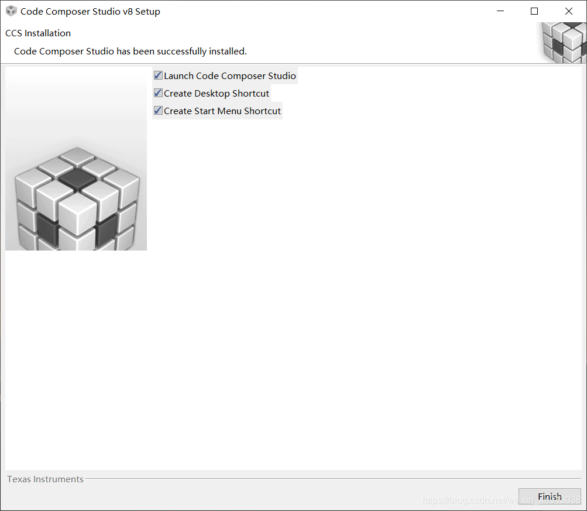Viewport: 587px width, 511px height.
Task: Toggle Create Start Menu Shortcut checkbox
Action: (158, 111)
